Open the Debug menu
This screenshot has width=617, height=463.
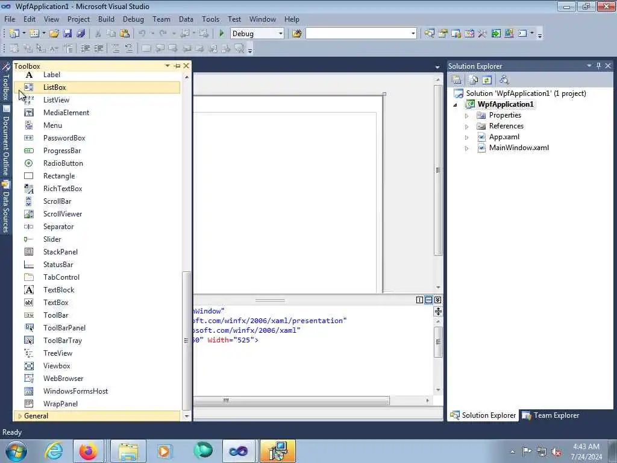point(133,19)
